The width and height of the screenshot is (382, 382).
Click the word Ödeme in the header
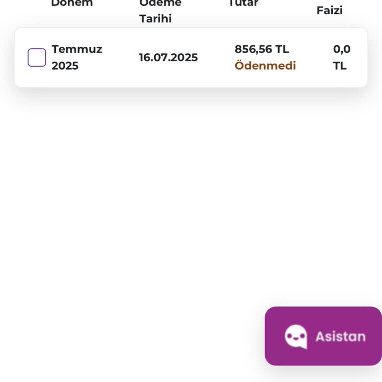point(160,3)
